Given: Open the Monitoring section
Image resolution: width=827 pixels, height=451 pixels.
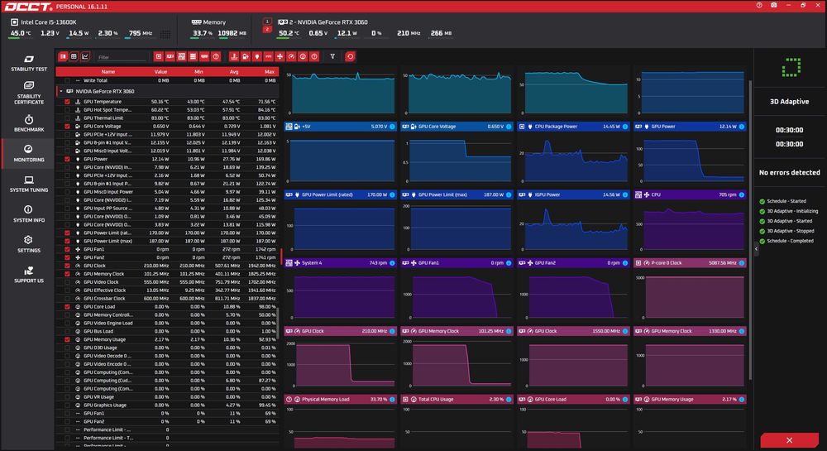Looking at the screenshot, I should [28, 153].
